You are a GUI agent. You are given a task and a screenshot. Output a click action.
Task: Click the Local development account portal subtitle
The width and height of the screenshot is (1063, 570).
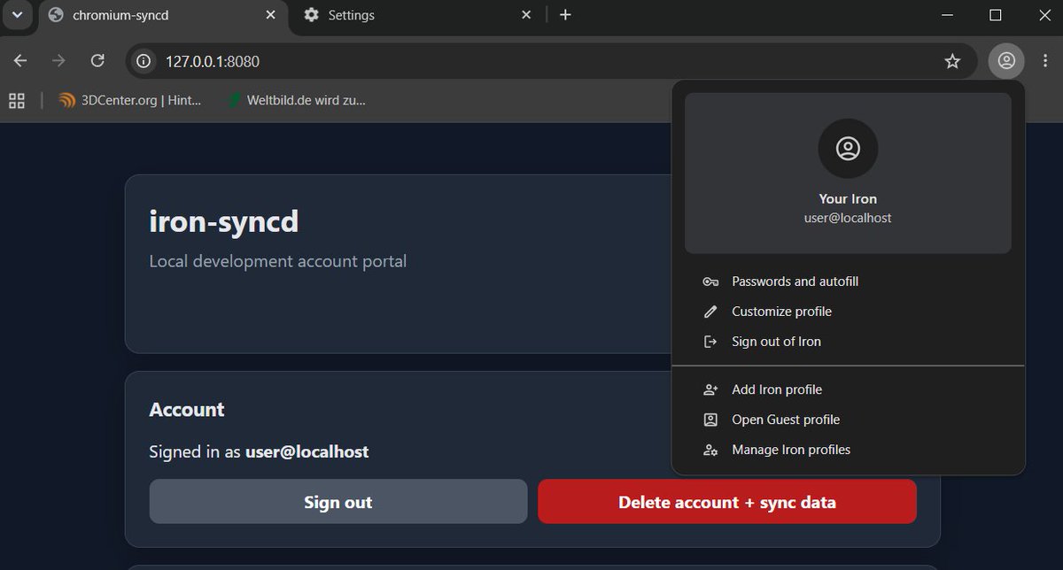(278, 262)
